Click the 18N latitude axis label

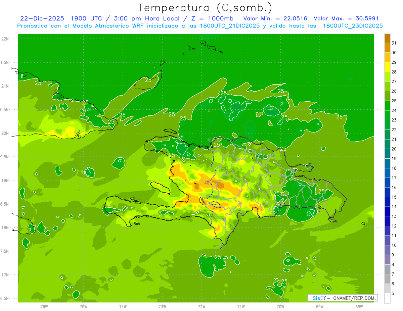(x=6, y=227)
